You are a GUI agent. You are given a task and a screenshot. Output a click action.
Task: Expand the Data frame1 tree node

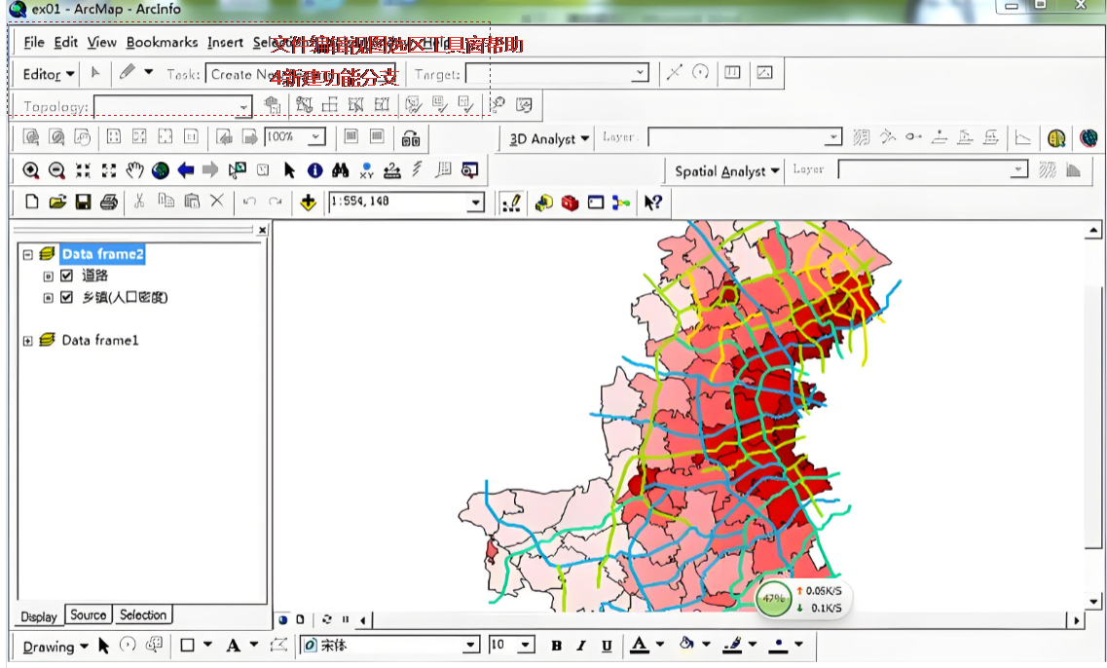27,341
